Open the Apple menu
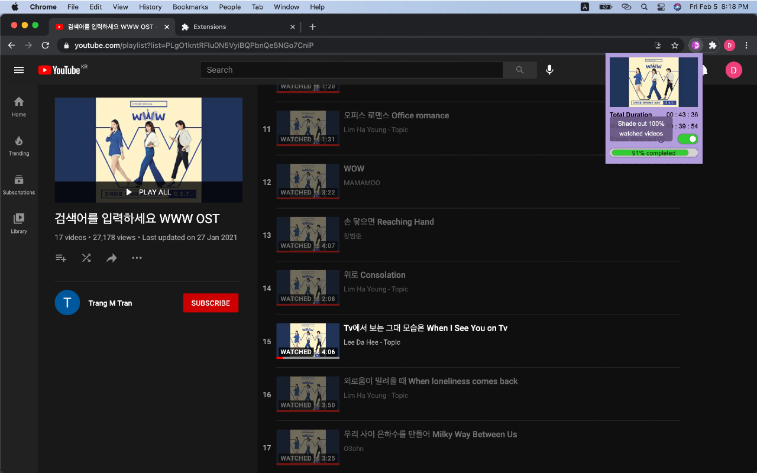Screen dimensions: 757x473 15,7
